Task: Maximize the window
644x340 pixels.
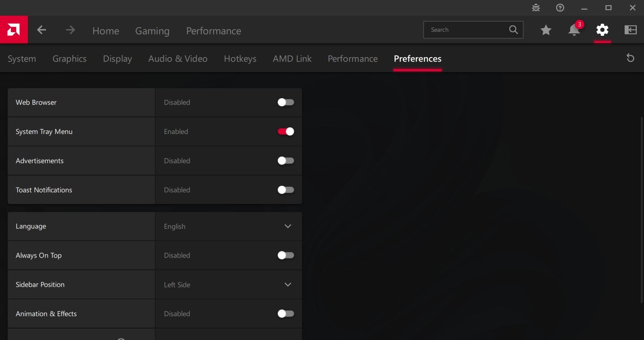Action: pyautogui.click(x=608, y=8)
